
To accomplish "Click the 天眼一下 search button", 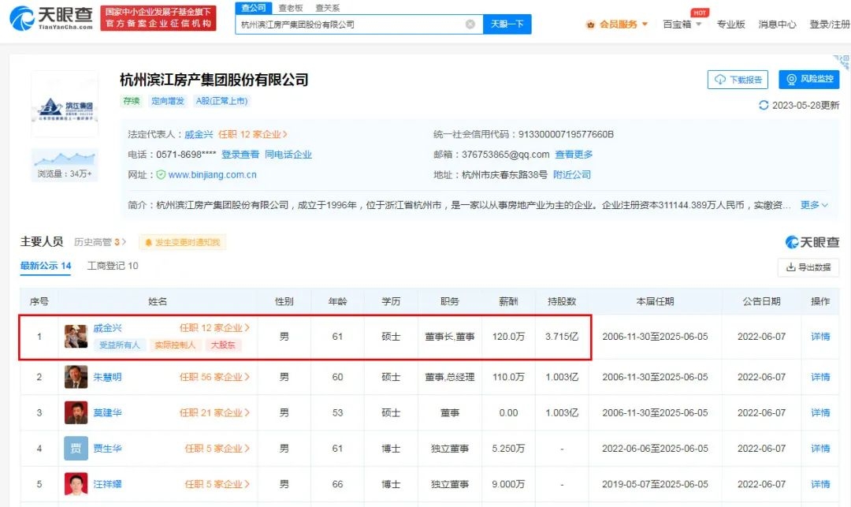I will point(507,24).
